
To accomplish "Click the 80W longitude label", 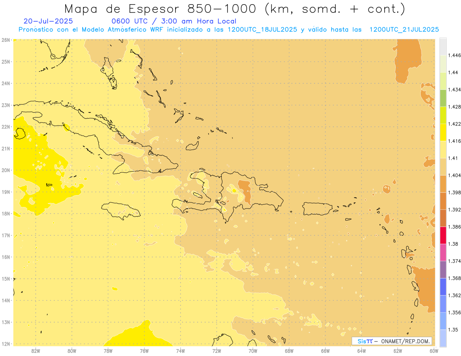I will [72, 351].
